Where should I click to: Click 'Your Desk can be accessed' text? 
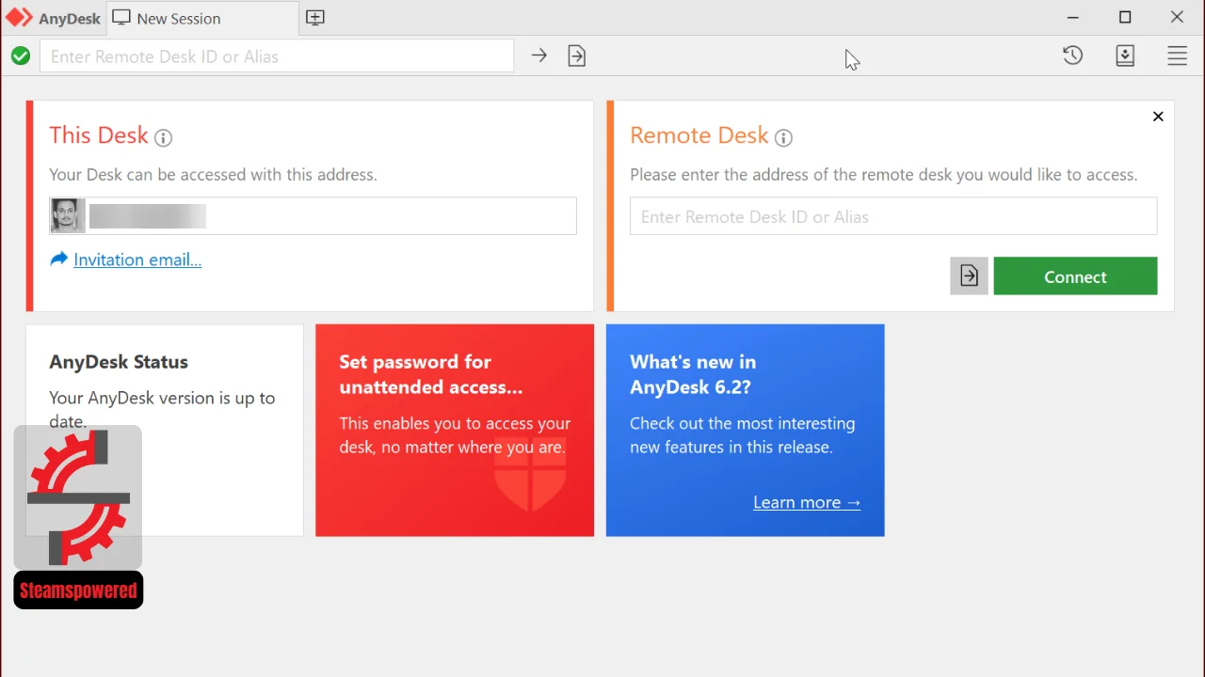[213, 175]
